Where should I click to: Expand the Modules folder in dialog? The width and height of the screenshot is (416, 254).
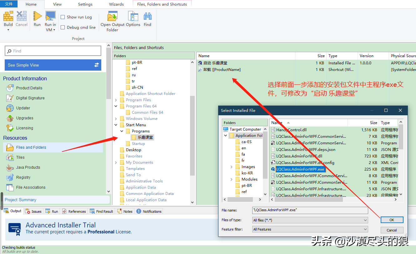[232, 179]
